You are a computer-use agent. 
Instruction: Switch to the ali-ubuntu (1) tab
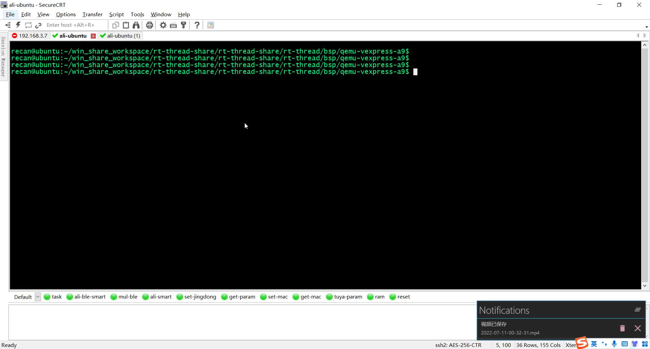click(x=120, y=36)
